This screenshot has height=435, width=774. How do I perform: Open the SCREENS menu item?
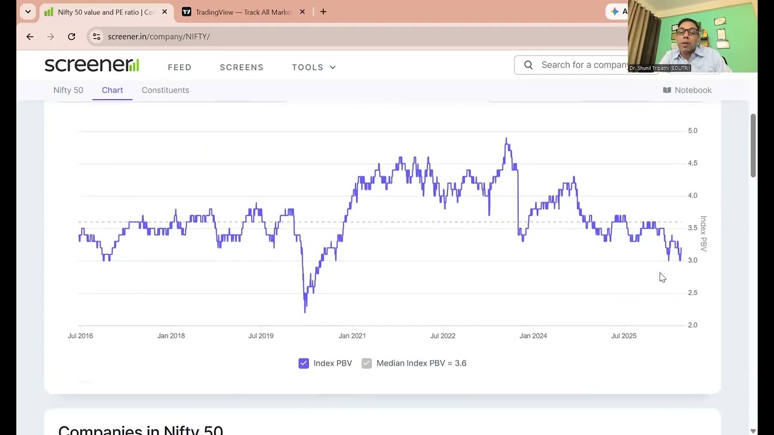[241, 67]
